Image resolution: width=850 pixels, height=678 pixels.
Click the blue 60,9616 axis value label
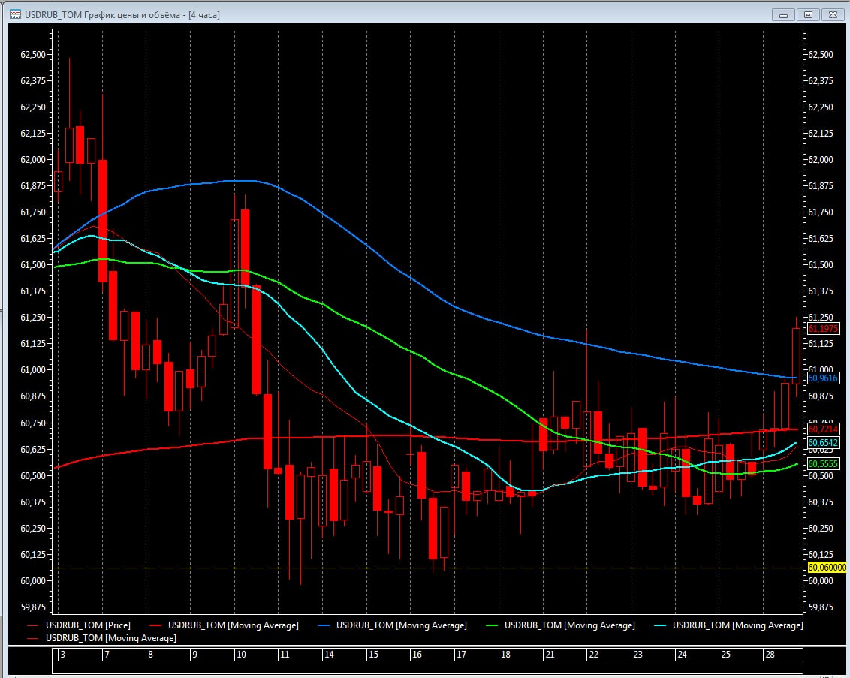(822, 378)
